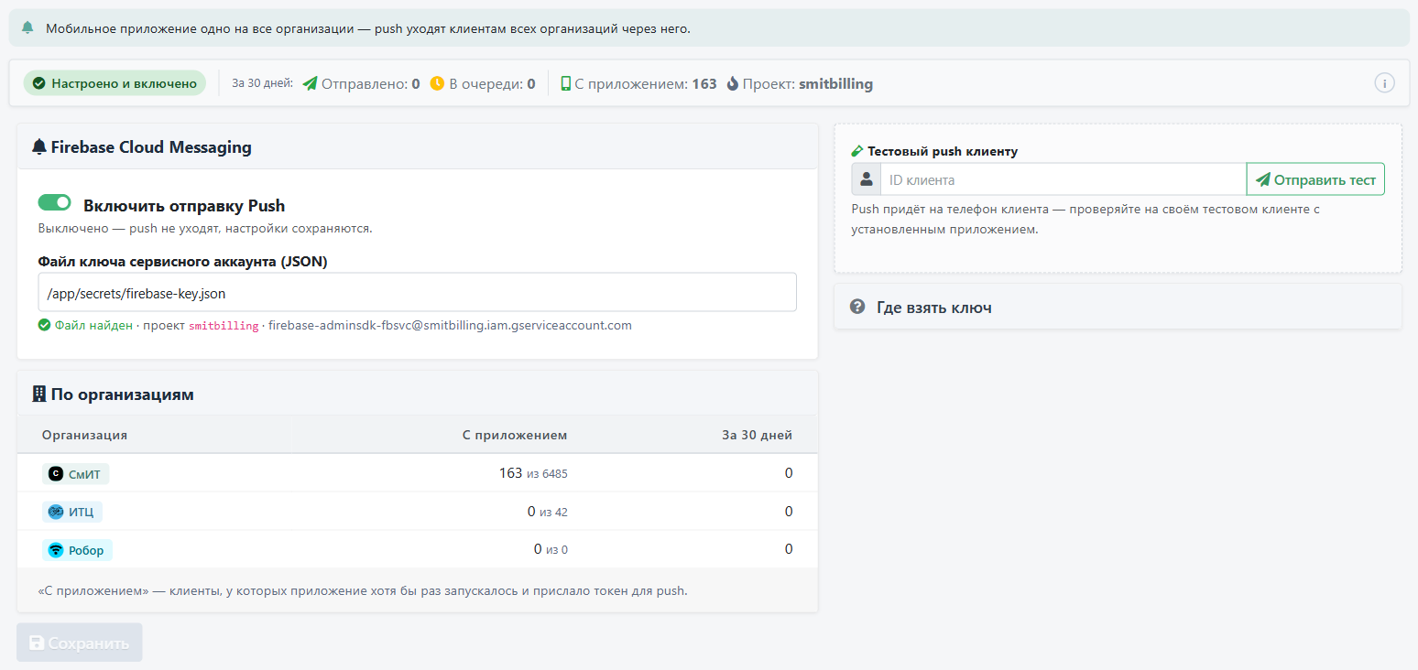Expand the Где взять ключ section

coord(1118,307)
